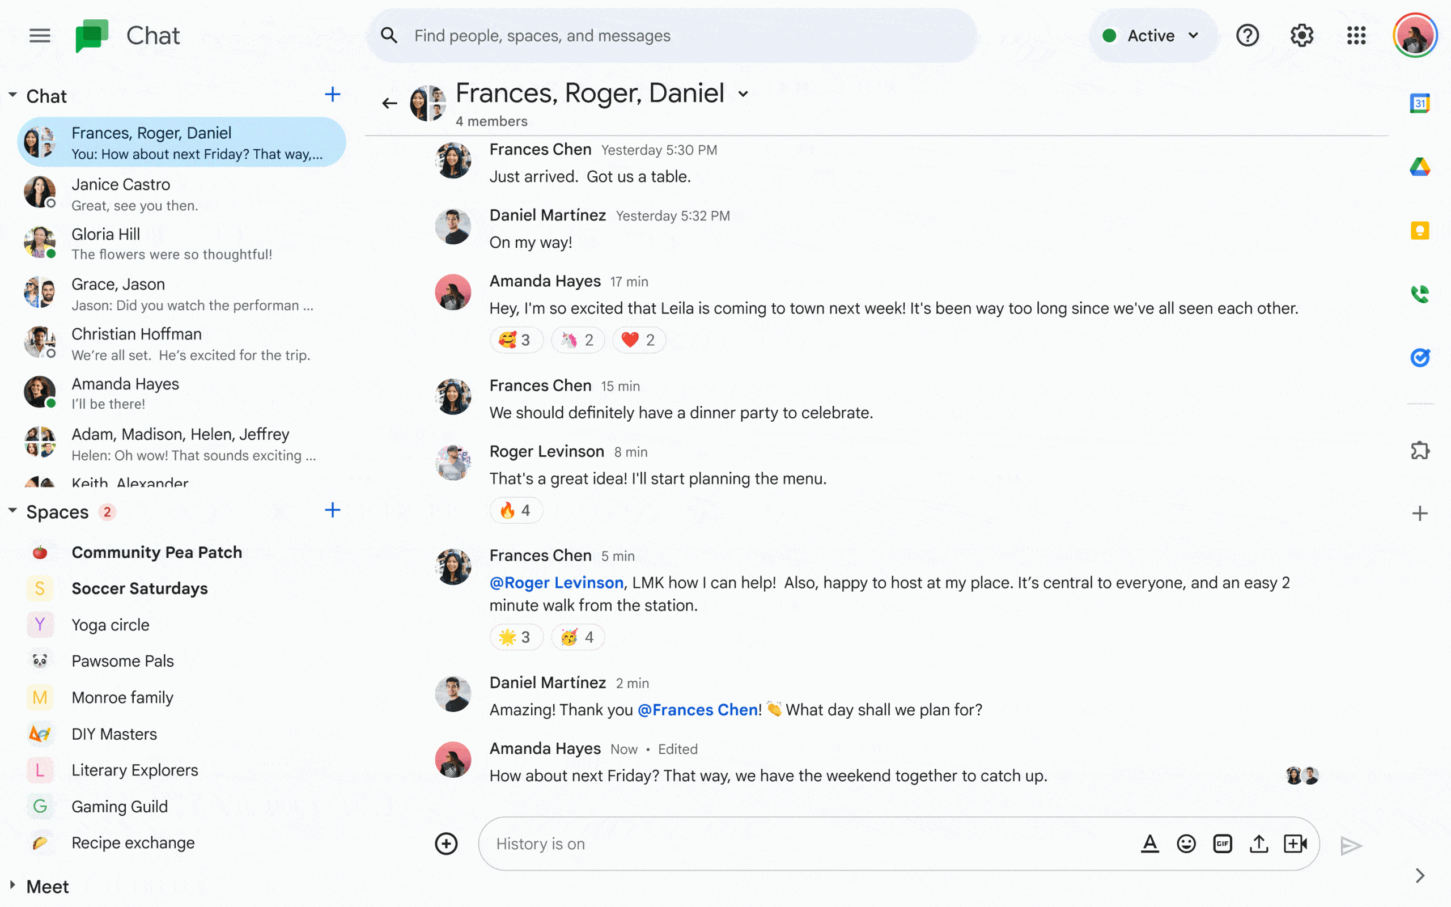
Task: Click the text formatting icon
Action: [1150, 844]
